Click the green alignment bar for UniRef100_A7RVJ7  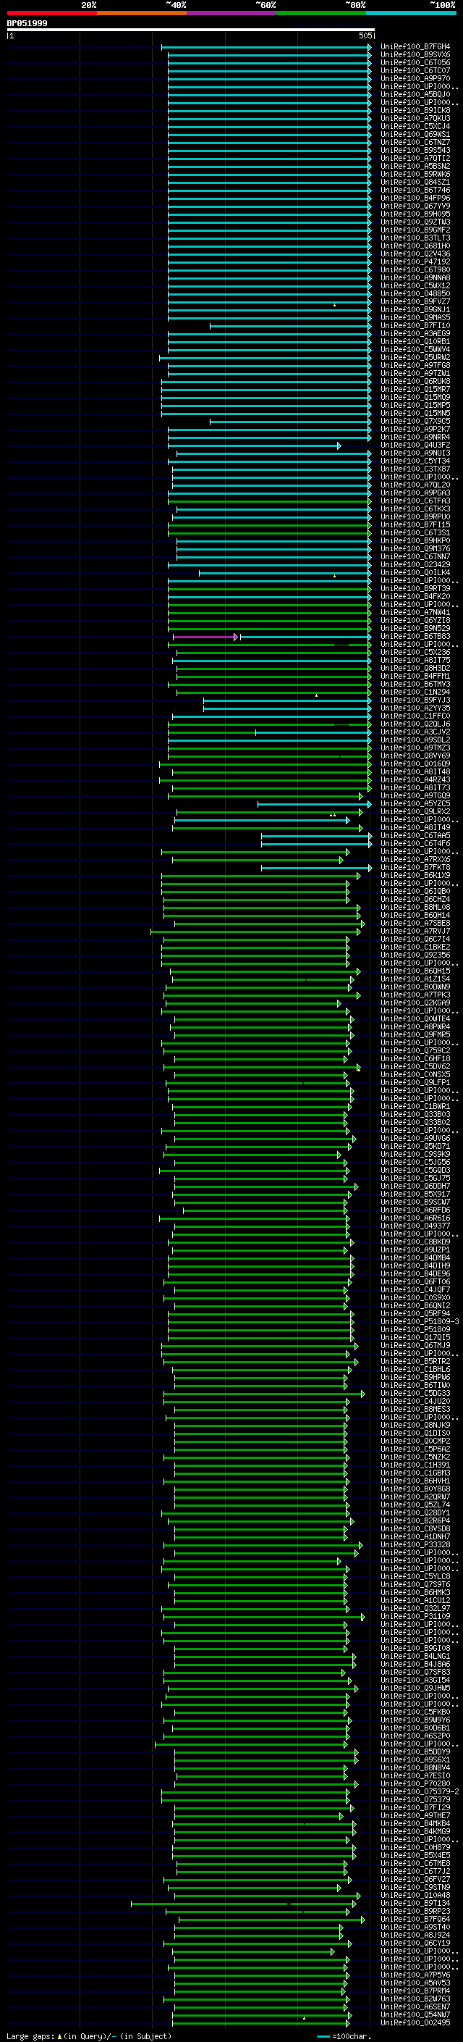[255, 932]
